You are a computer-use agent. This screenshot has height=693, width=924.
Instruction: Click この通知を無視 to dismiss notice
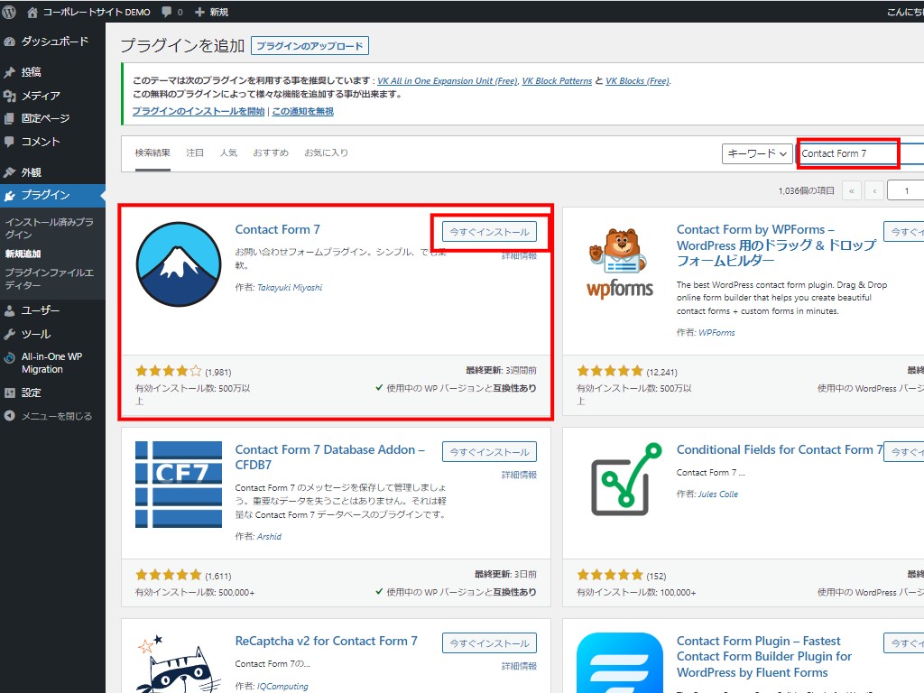click(x=303, y=111)
